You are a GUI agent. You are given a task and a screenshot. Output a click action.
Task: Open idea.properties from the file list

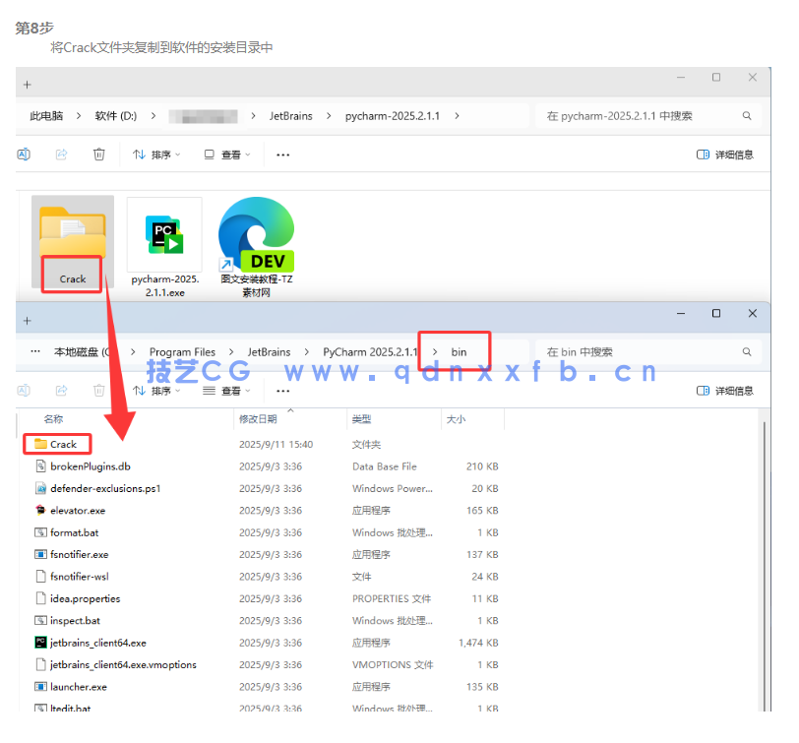pyautogui.click(x=86, y=598)
